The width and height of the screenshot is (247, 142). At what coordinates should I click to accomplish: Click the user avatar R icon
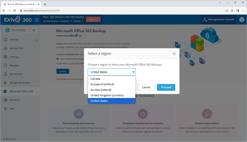click(x=242, y=19)
